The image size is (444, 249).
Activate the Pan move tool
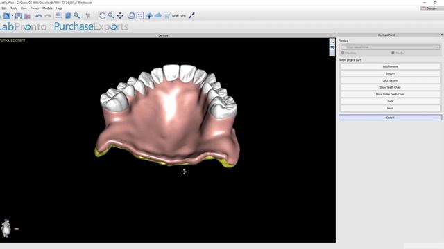pos(120,16)
